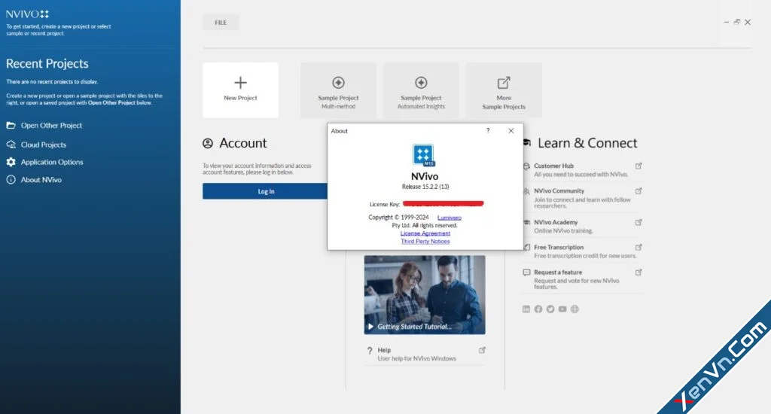Select Cloud Projects in sidebar
The width and height of the screenshot is (771, 414).
(43, 145)
